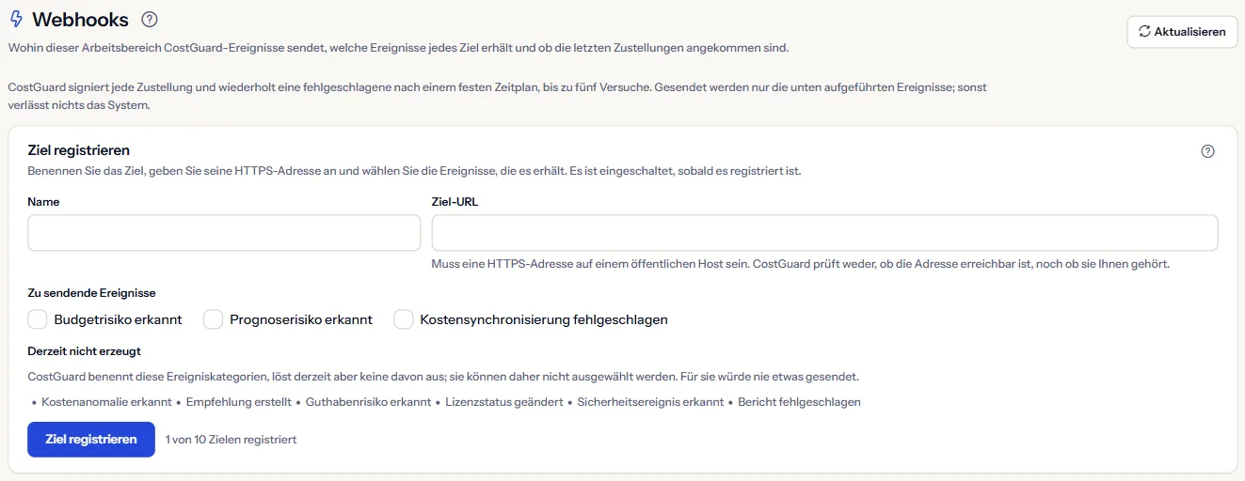The image size is (1245, 481).
Task: Click the 'Bericht fehlgeschlagen' list item
Action: (799, 402)
